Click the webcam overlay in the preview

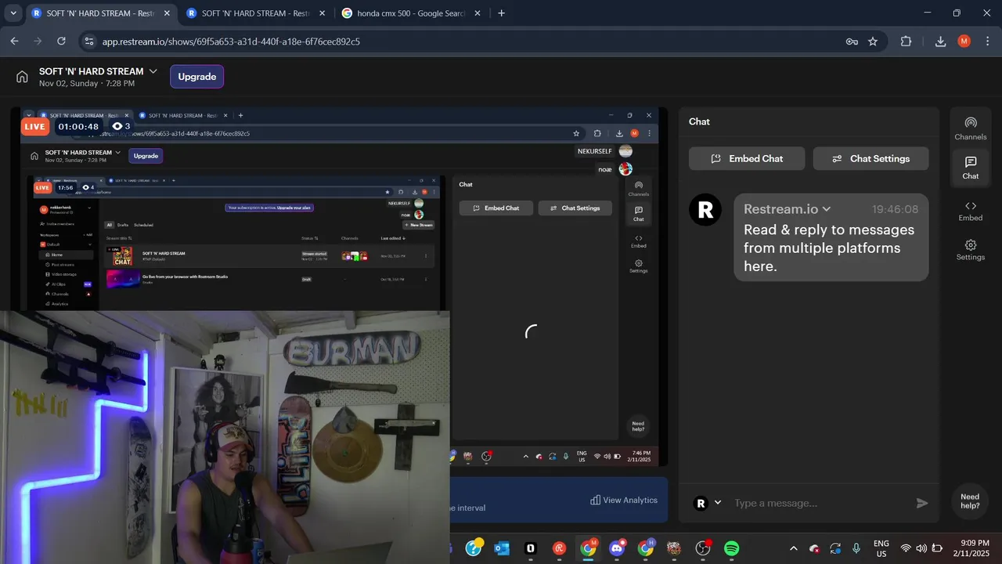[225, 436]
